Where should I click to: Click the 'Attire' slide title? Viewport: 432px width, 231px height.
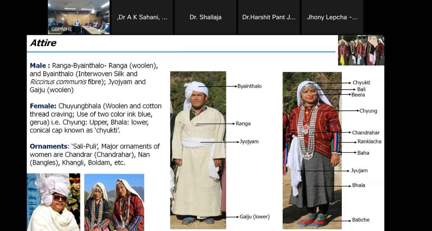pyautogui.click(x=43, y=43)
